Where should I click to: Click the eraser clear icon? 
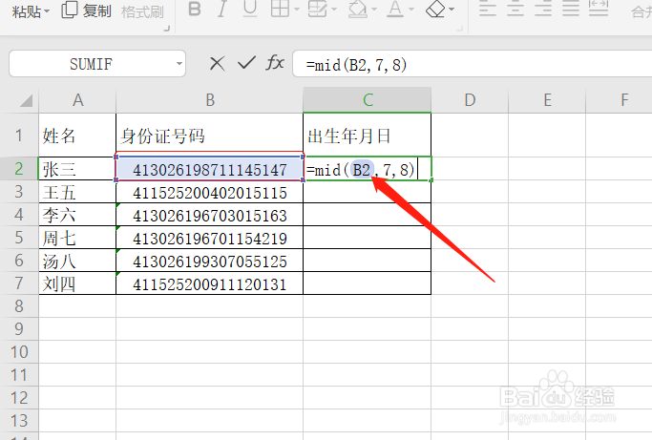[435, 9]
